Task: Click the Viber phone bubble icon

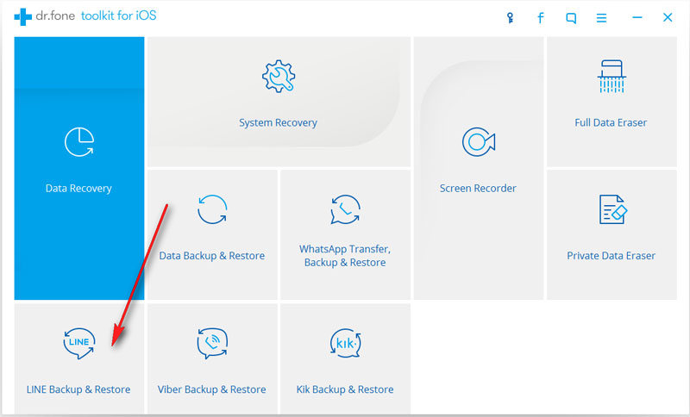Action: coord(212,343)
